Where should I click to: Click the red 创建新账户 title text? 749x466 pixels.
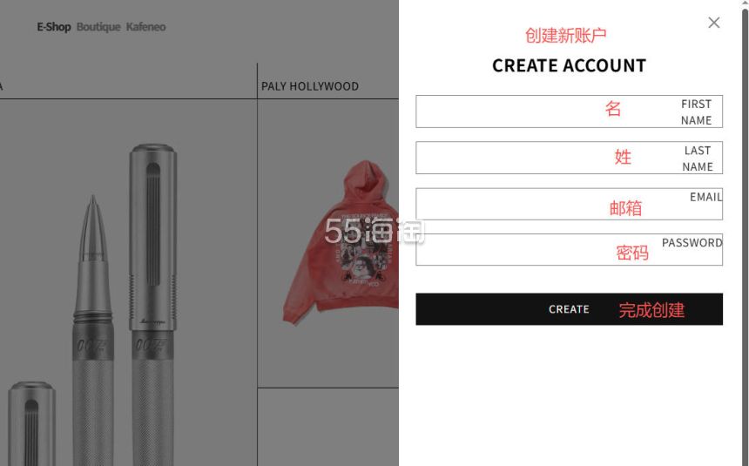click(x=565, y=36)
